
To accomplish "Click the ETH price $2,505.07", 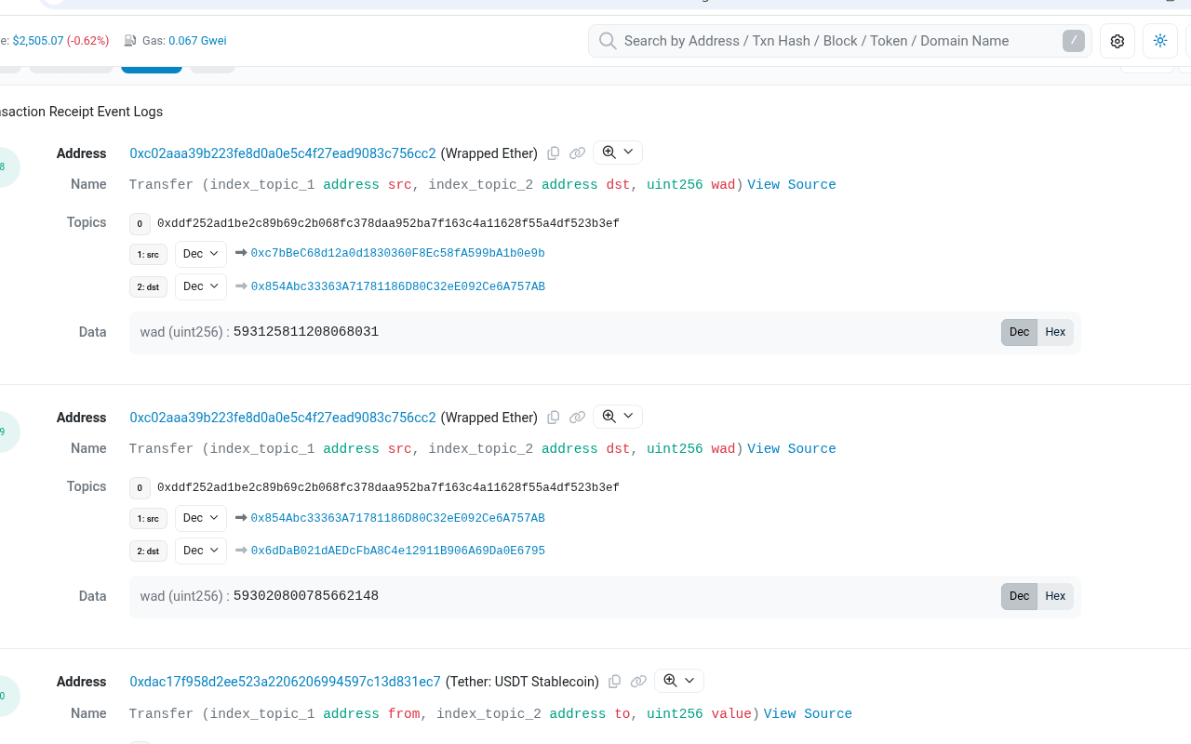I will pos(38,41).
